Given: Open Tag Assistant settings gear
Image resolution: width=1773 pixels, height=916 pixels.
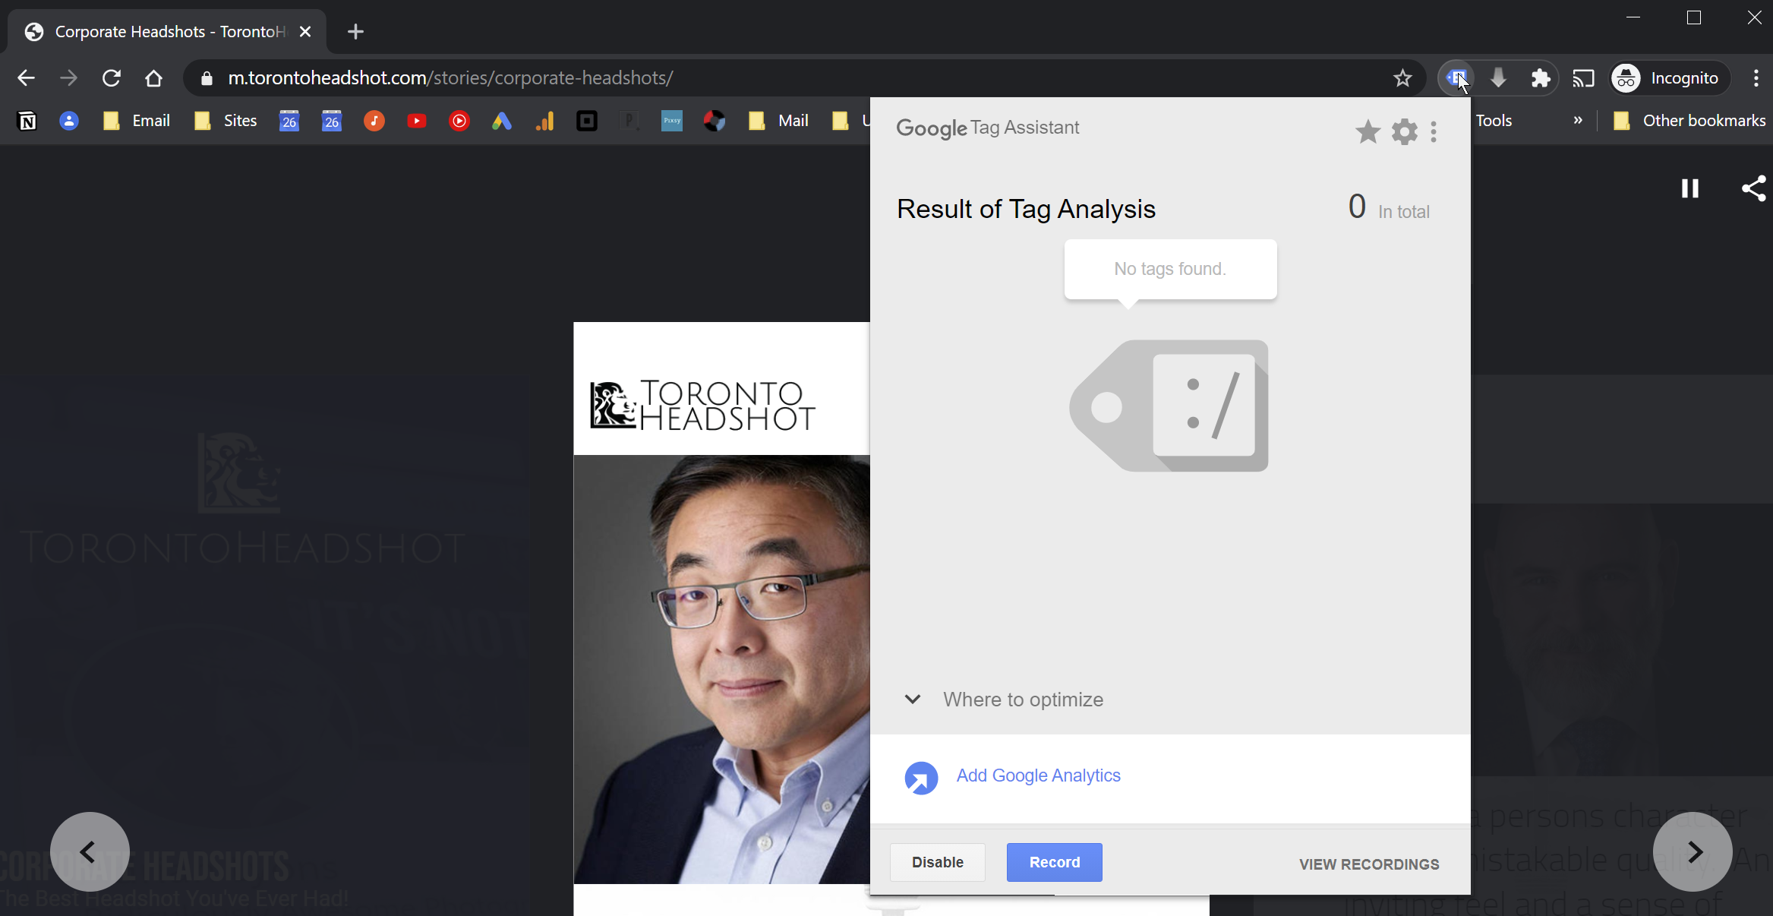Looking at the screenshot, I should coord(1403,131).
